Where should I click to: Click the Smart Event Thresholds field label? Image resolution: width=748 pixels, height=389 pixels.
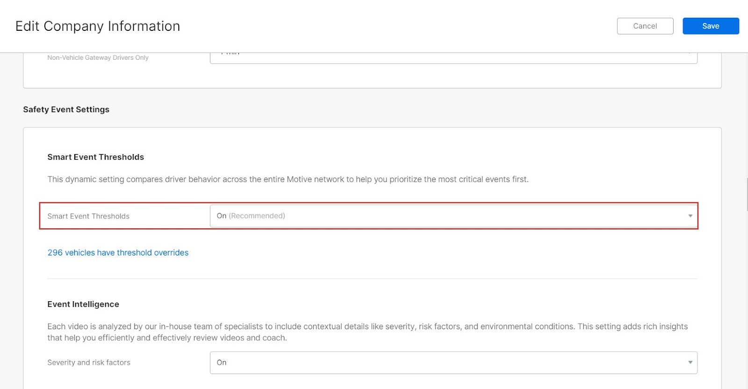[88, 216]
